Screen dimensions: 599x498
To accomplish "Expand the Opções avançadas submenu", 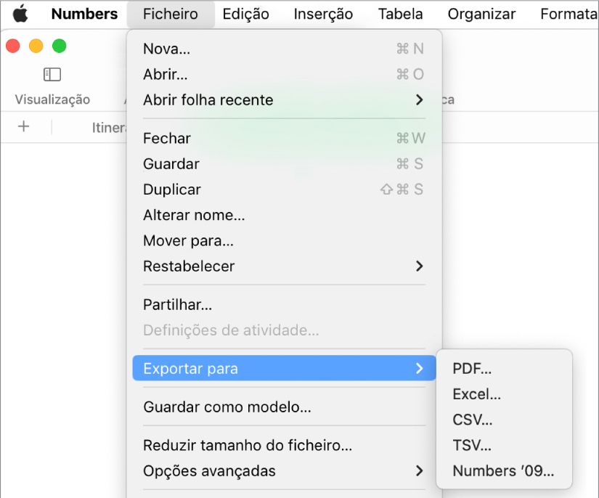I will [x=284, y=471].
